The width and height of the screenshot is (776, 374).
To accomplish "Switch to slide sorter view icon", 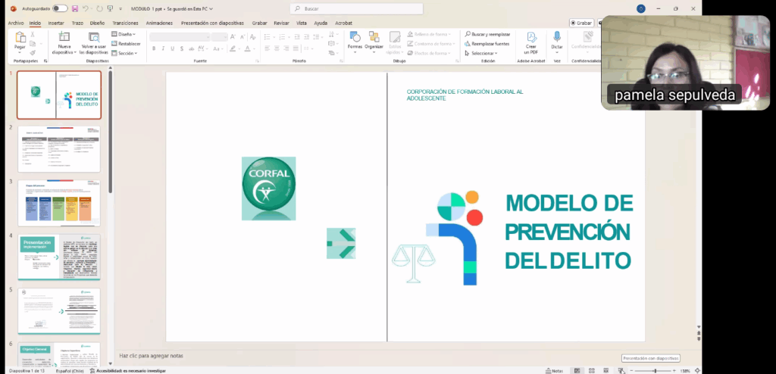I will coord(591,370).
